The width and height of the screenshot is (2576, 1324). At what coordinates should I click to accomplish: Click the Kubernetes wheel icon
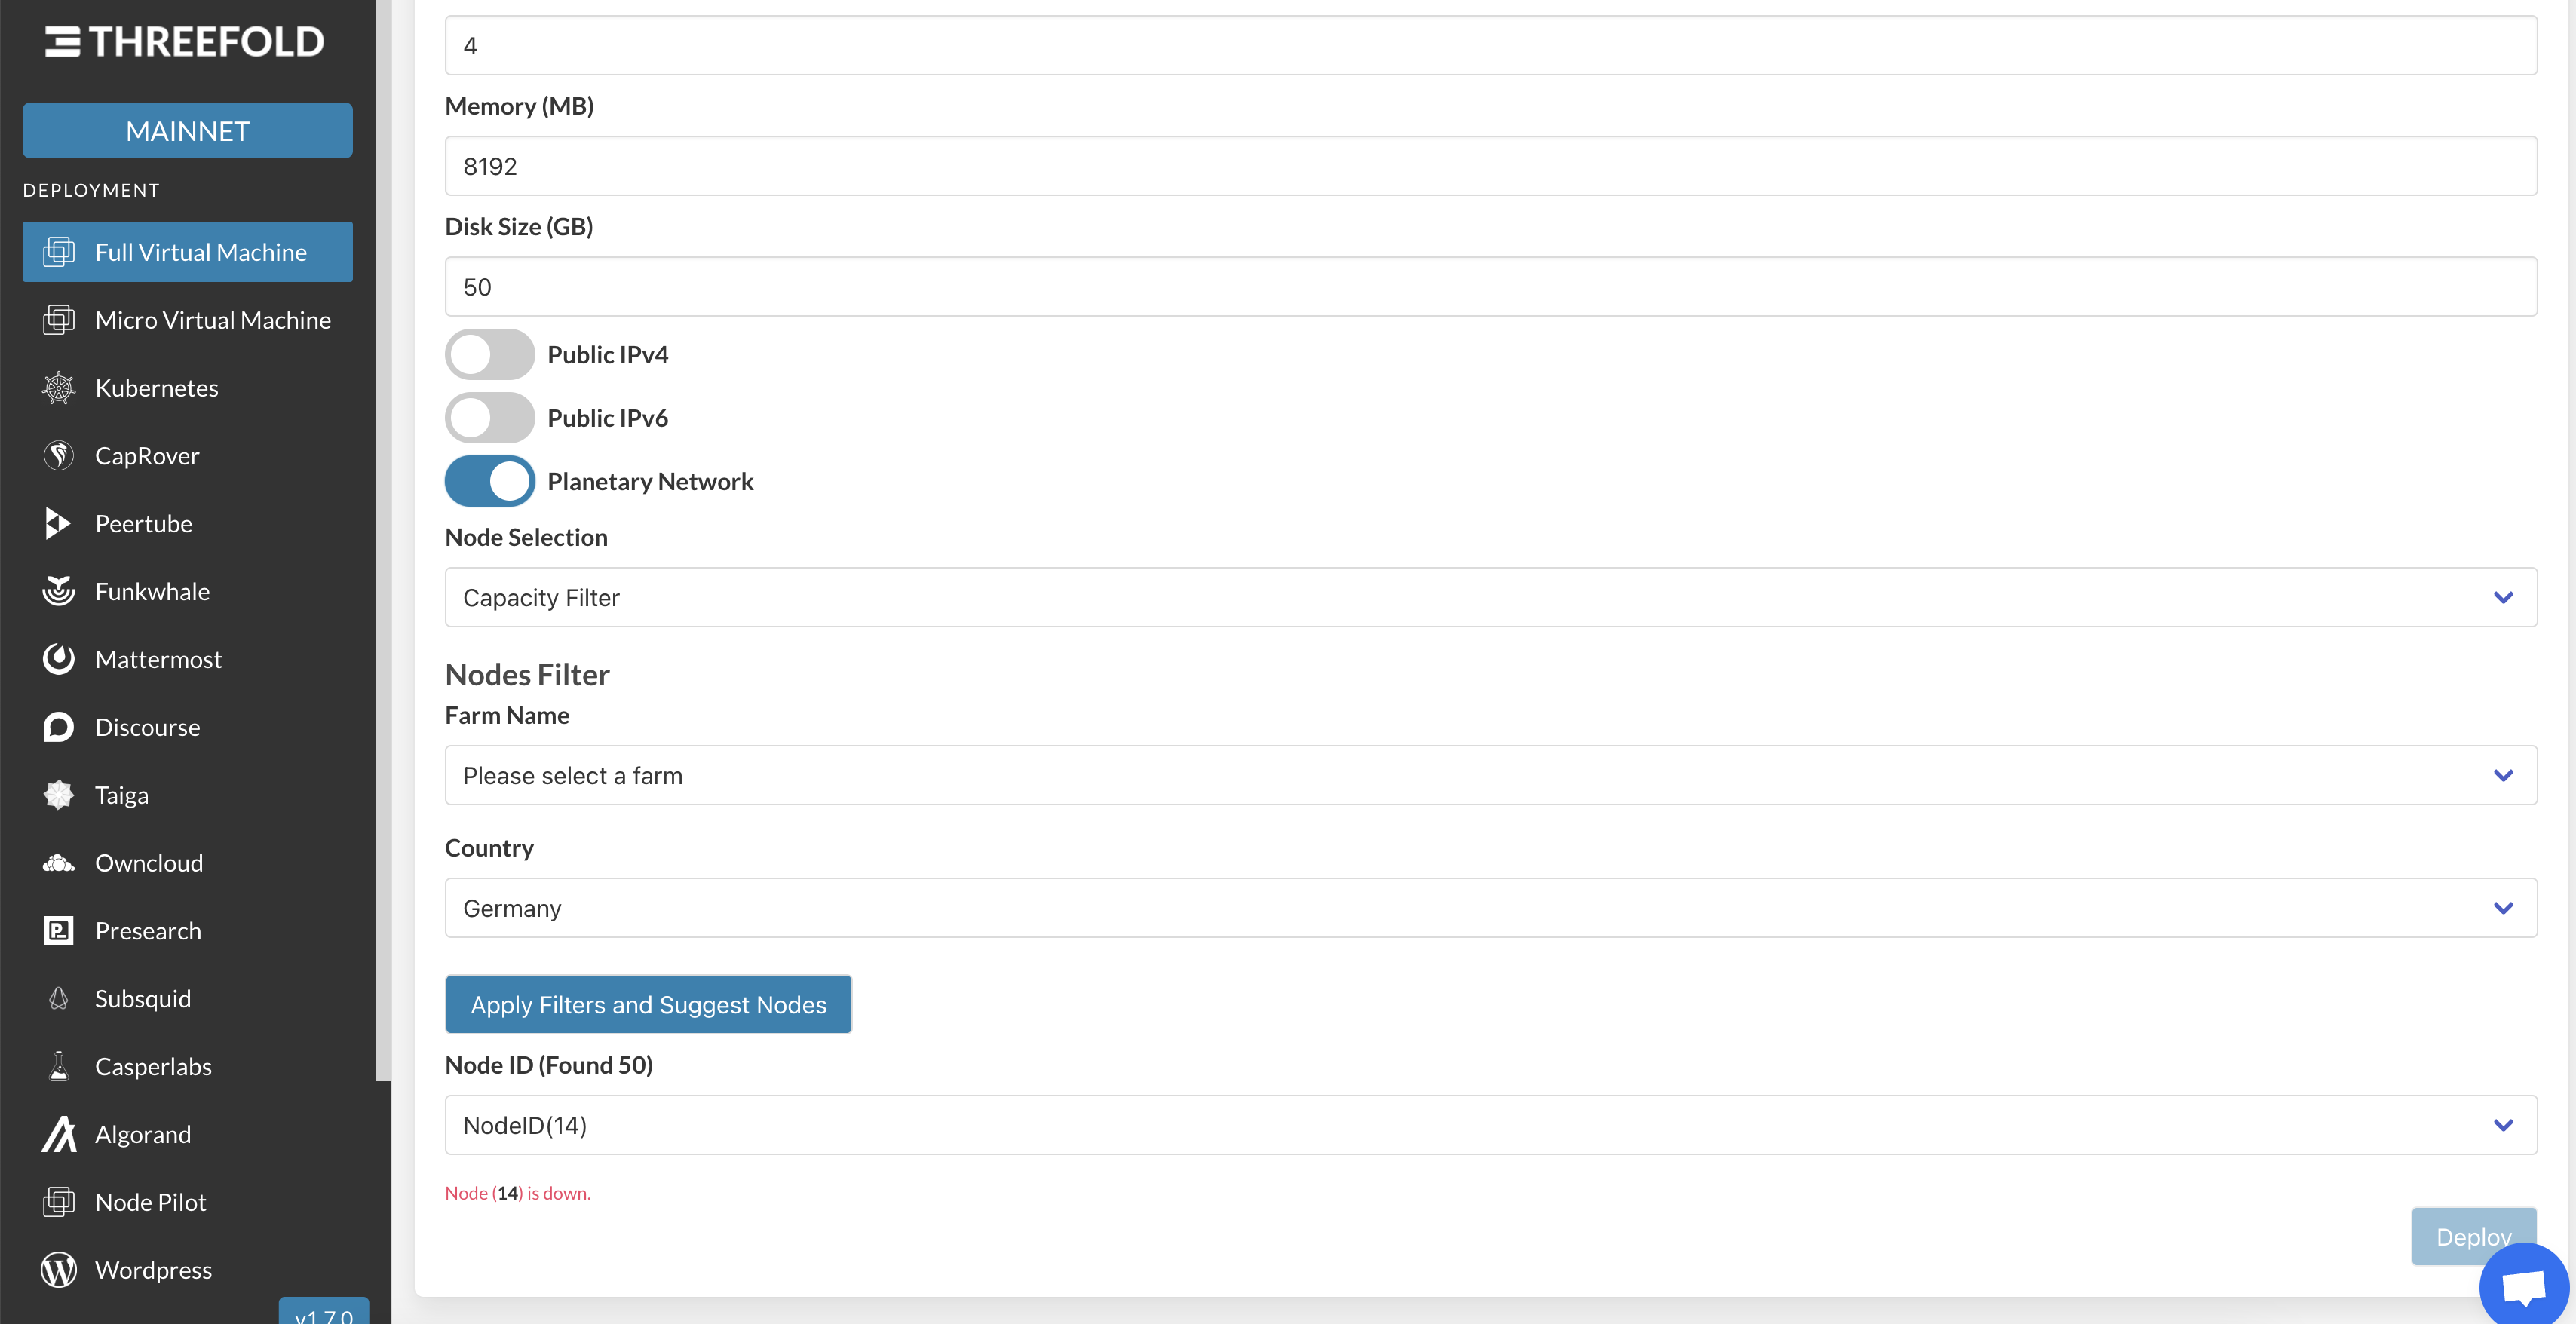(59, 388)
